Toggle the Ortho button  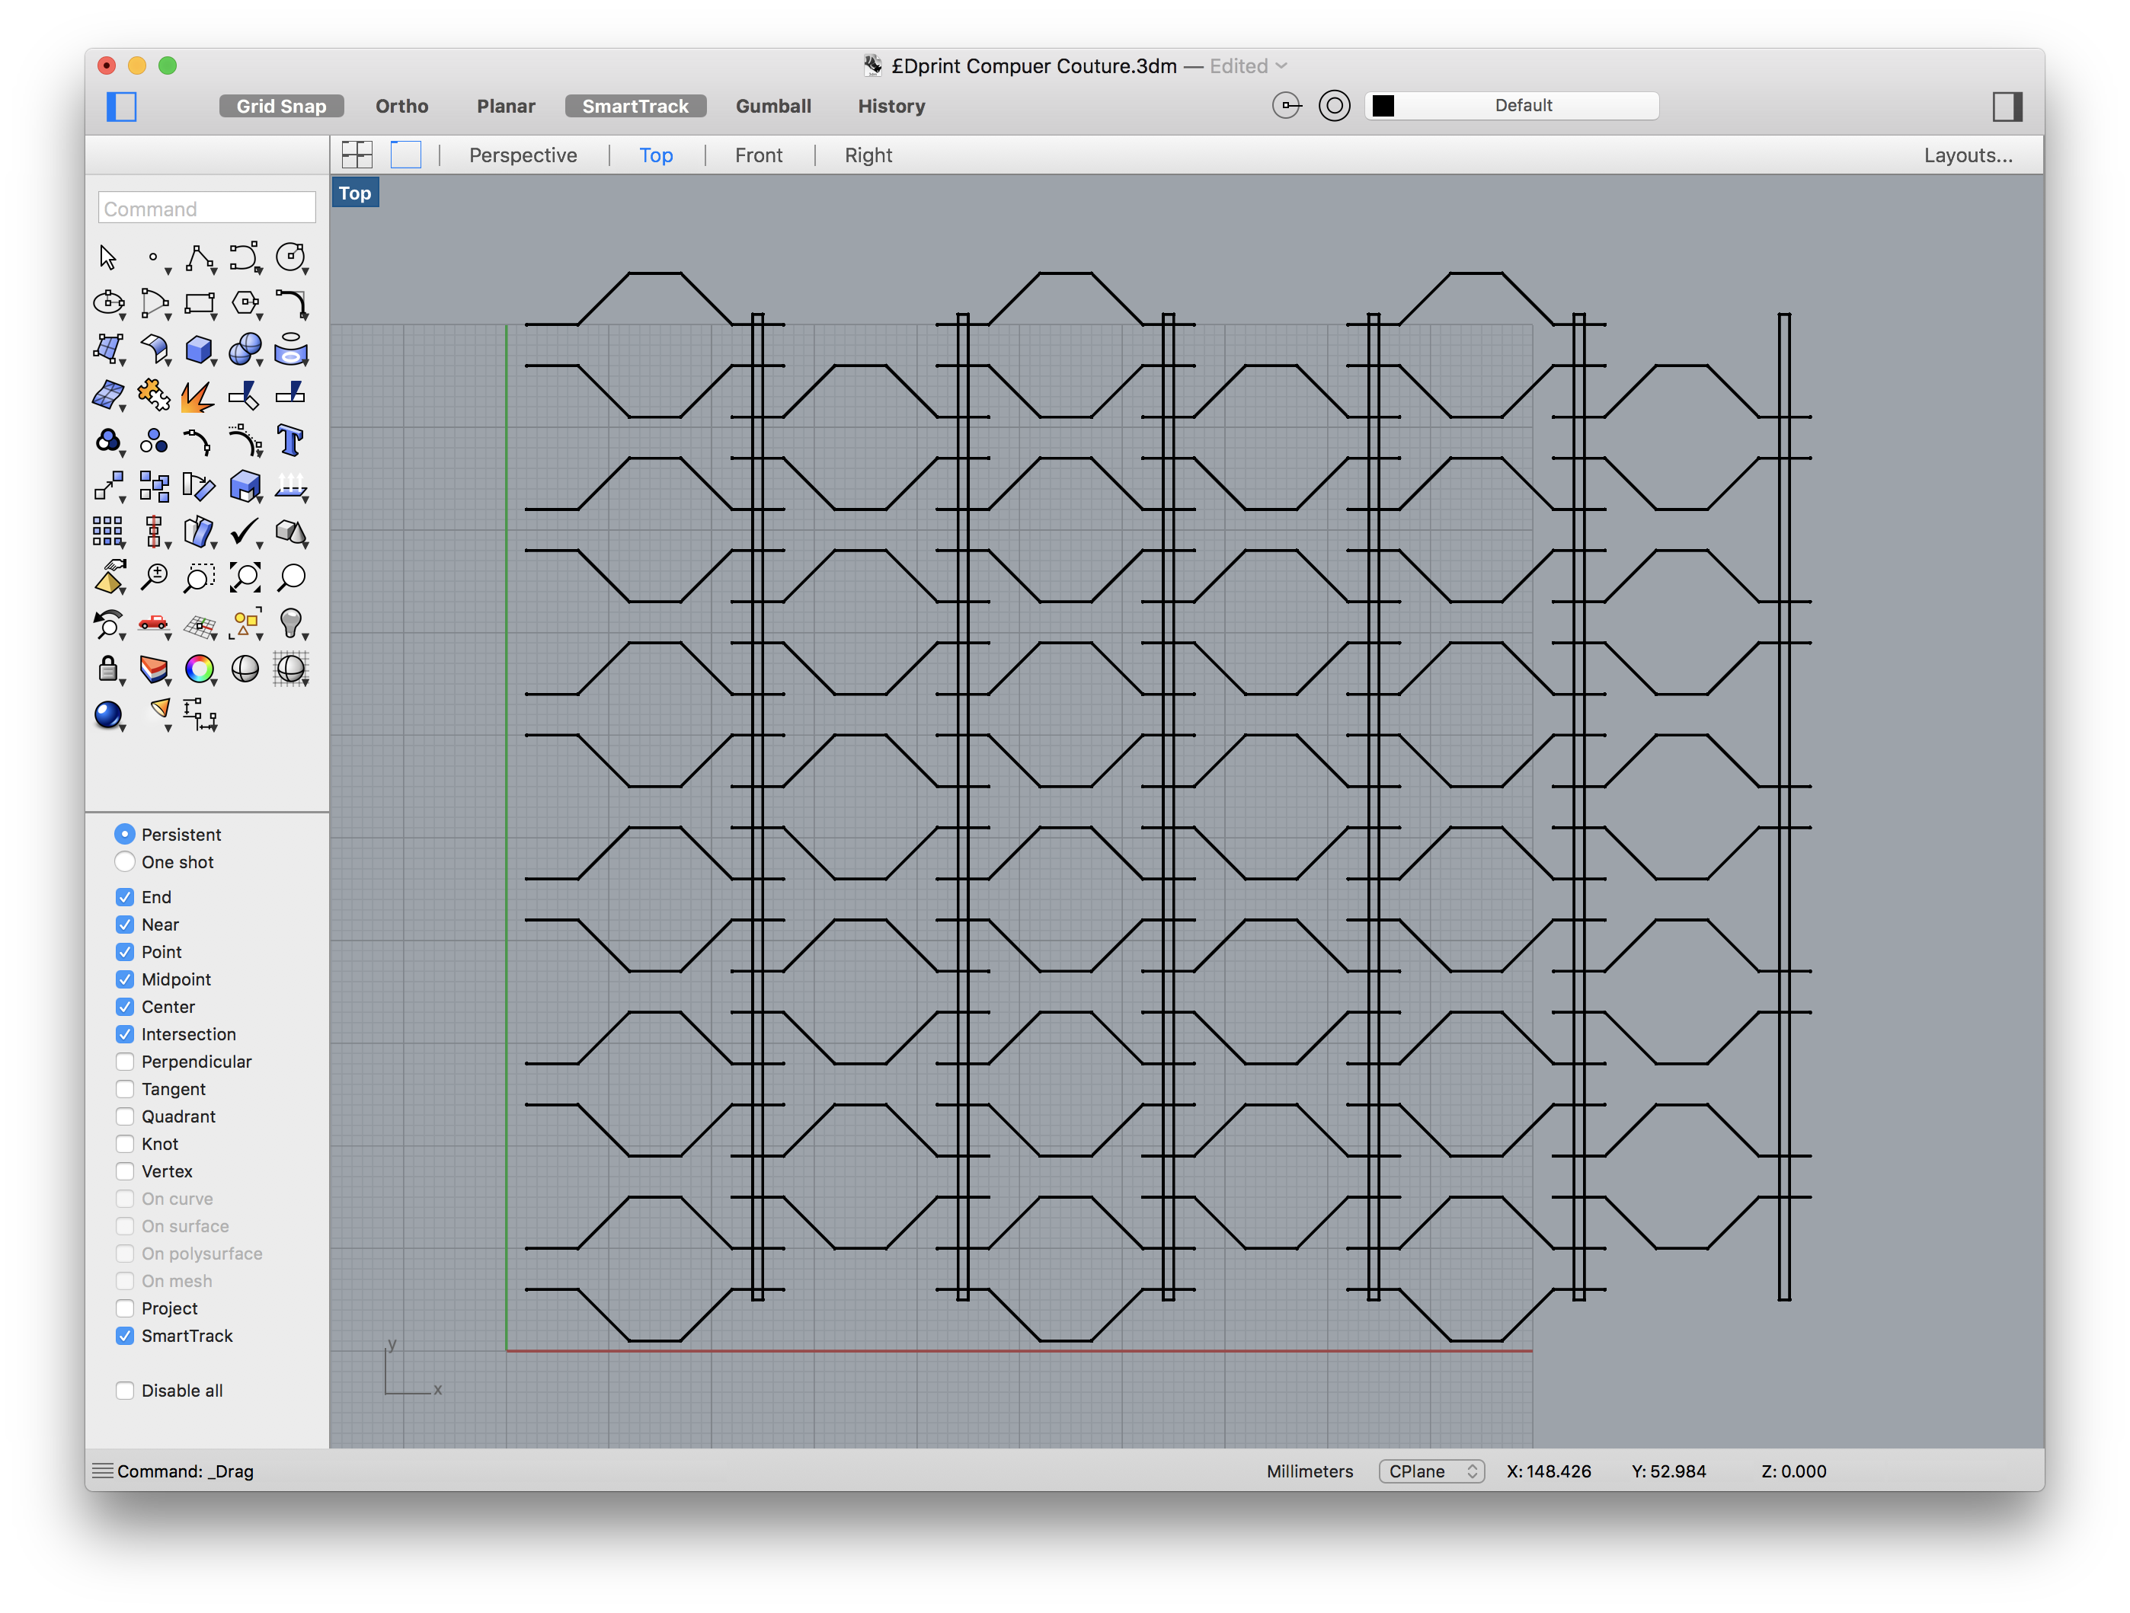point(401,106)
